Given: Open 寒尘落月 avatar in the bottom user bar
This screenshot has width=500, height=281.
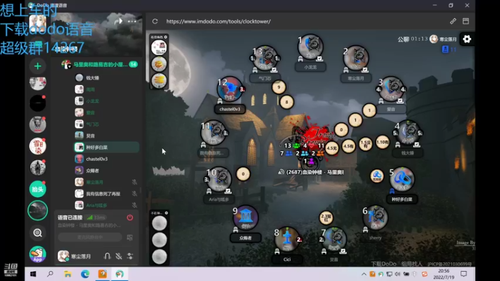Looking at the screenshot, I should point(63,256).
